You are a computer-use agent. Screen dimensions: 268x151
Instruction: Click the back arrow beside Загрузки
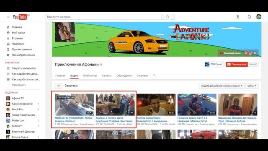tap(59, 86)
